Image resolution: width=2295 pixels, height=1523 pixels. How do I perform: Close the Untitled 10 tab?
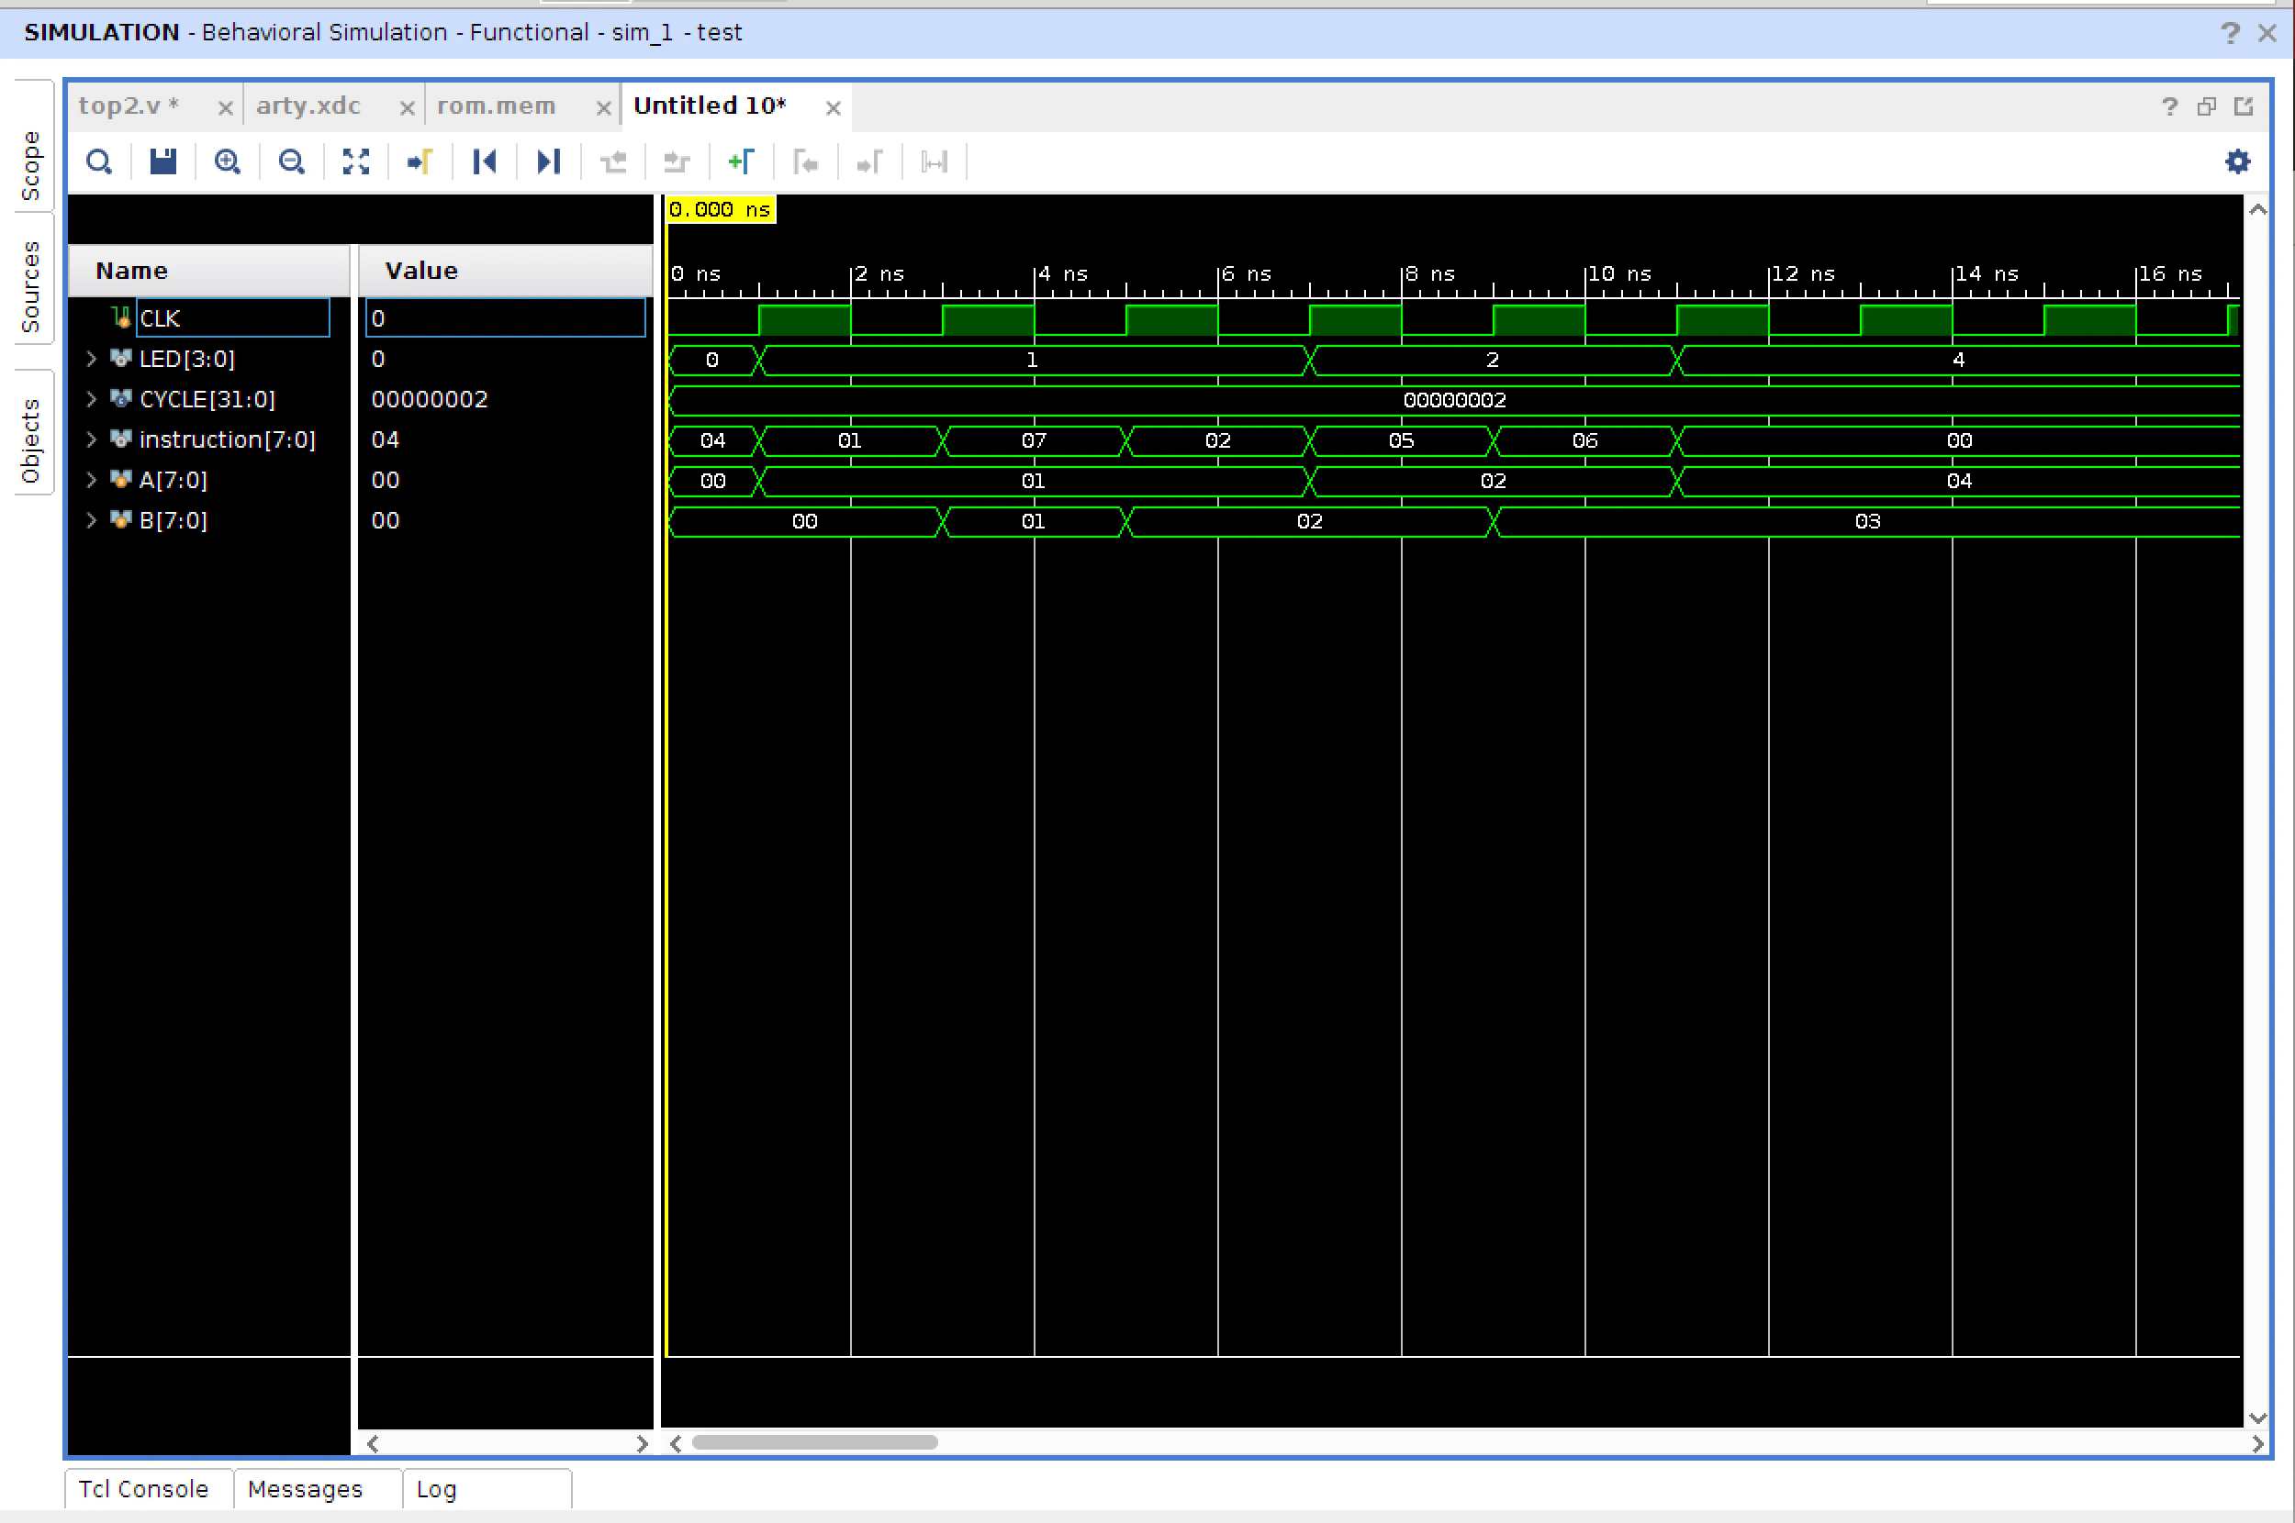tap(833, 108)
